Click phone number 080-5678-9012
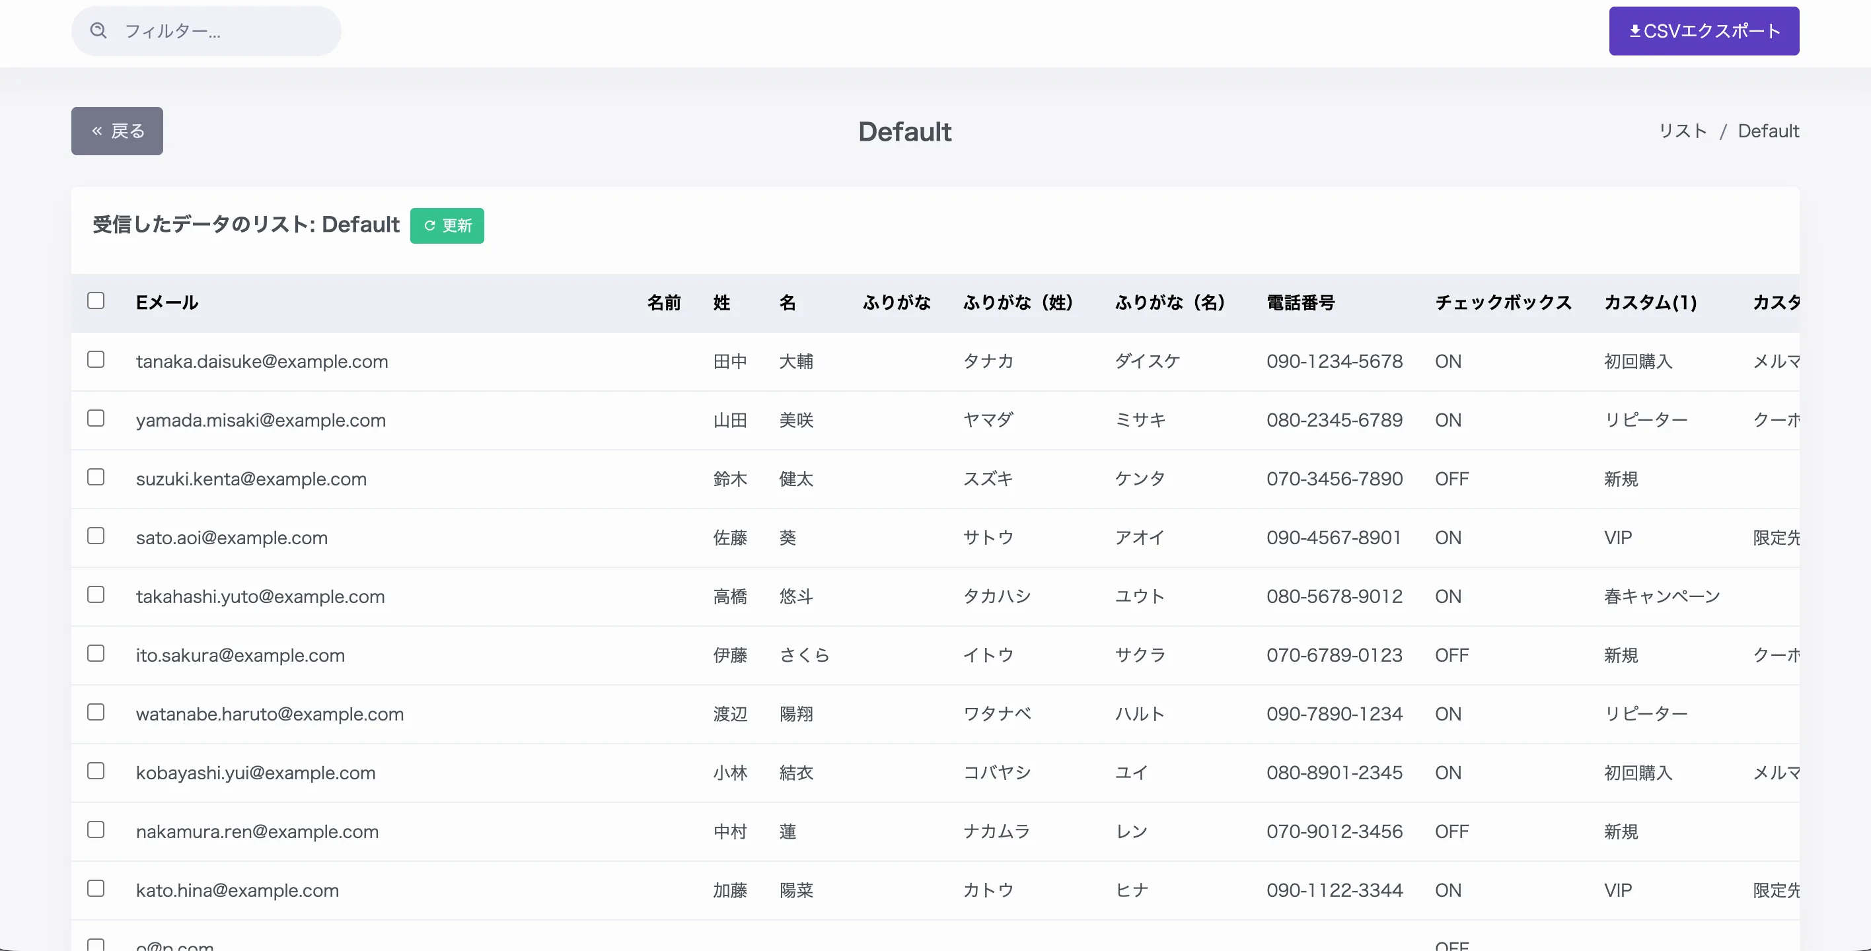The width and height of the screenshot is (1871, 951). click(x=1335, y=597)
